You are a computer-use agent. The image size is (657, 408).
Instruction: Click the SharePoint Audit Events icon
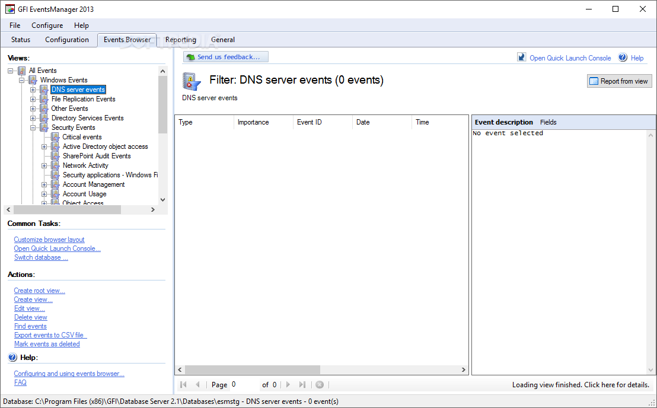[x=55, y=156]
